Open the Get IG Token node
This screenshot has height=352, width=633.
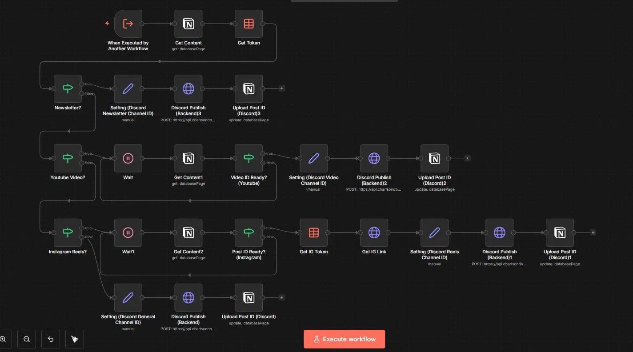pyautogui.click(x=314, y=232)
